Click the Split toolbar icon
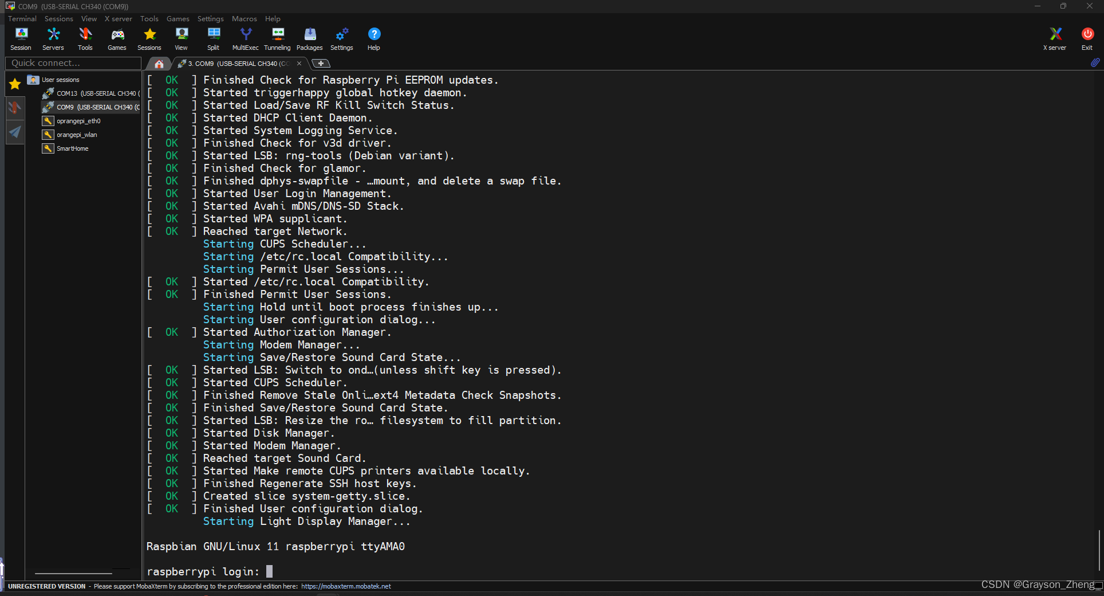Screen dimensions: 1104x596 [214, 39]
